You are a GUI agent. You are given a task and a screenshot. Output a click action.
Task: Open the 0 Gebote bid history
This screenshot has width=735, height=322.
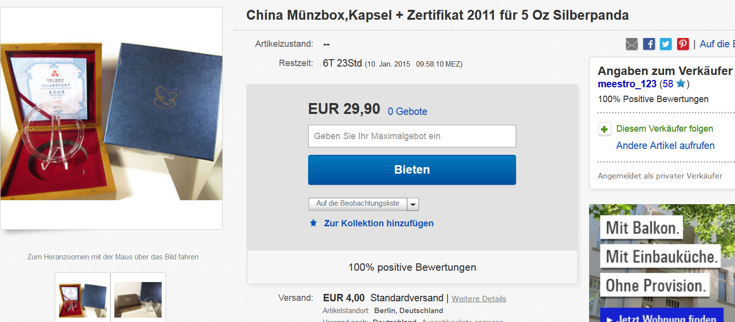408,111
